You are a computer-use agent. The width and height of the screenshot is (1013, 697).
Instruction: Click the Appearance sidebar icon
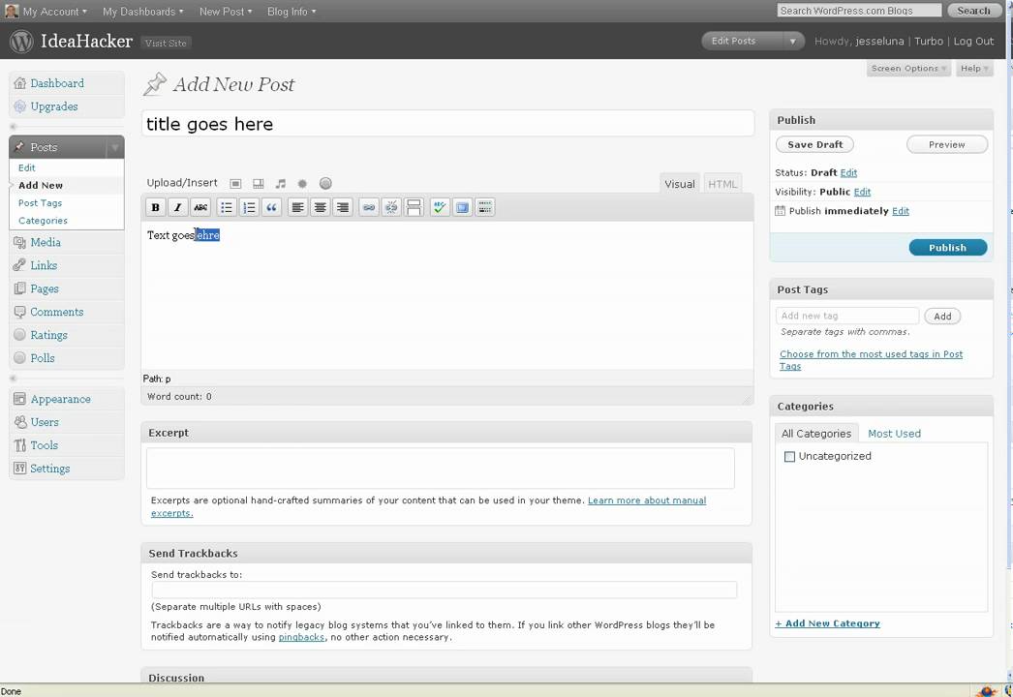[20, 399]
